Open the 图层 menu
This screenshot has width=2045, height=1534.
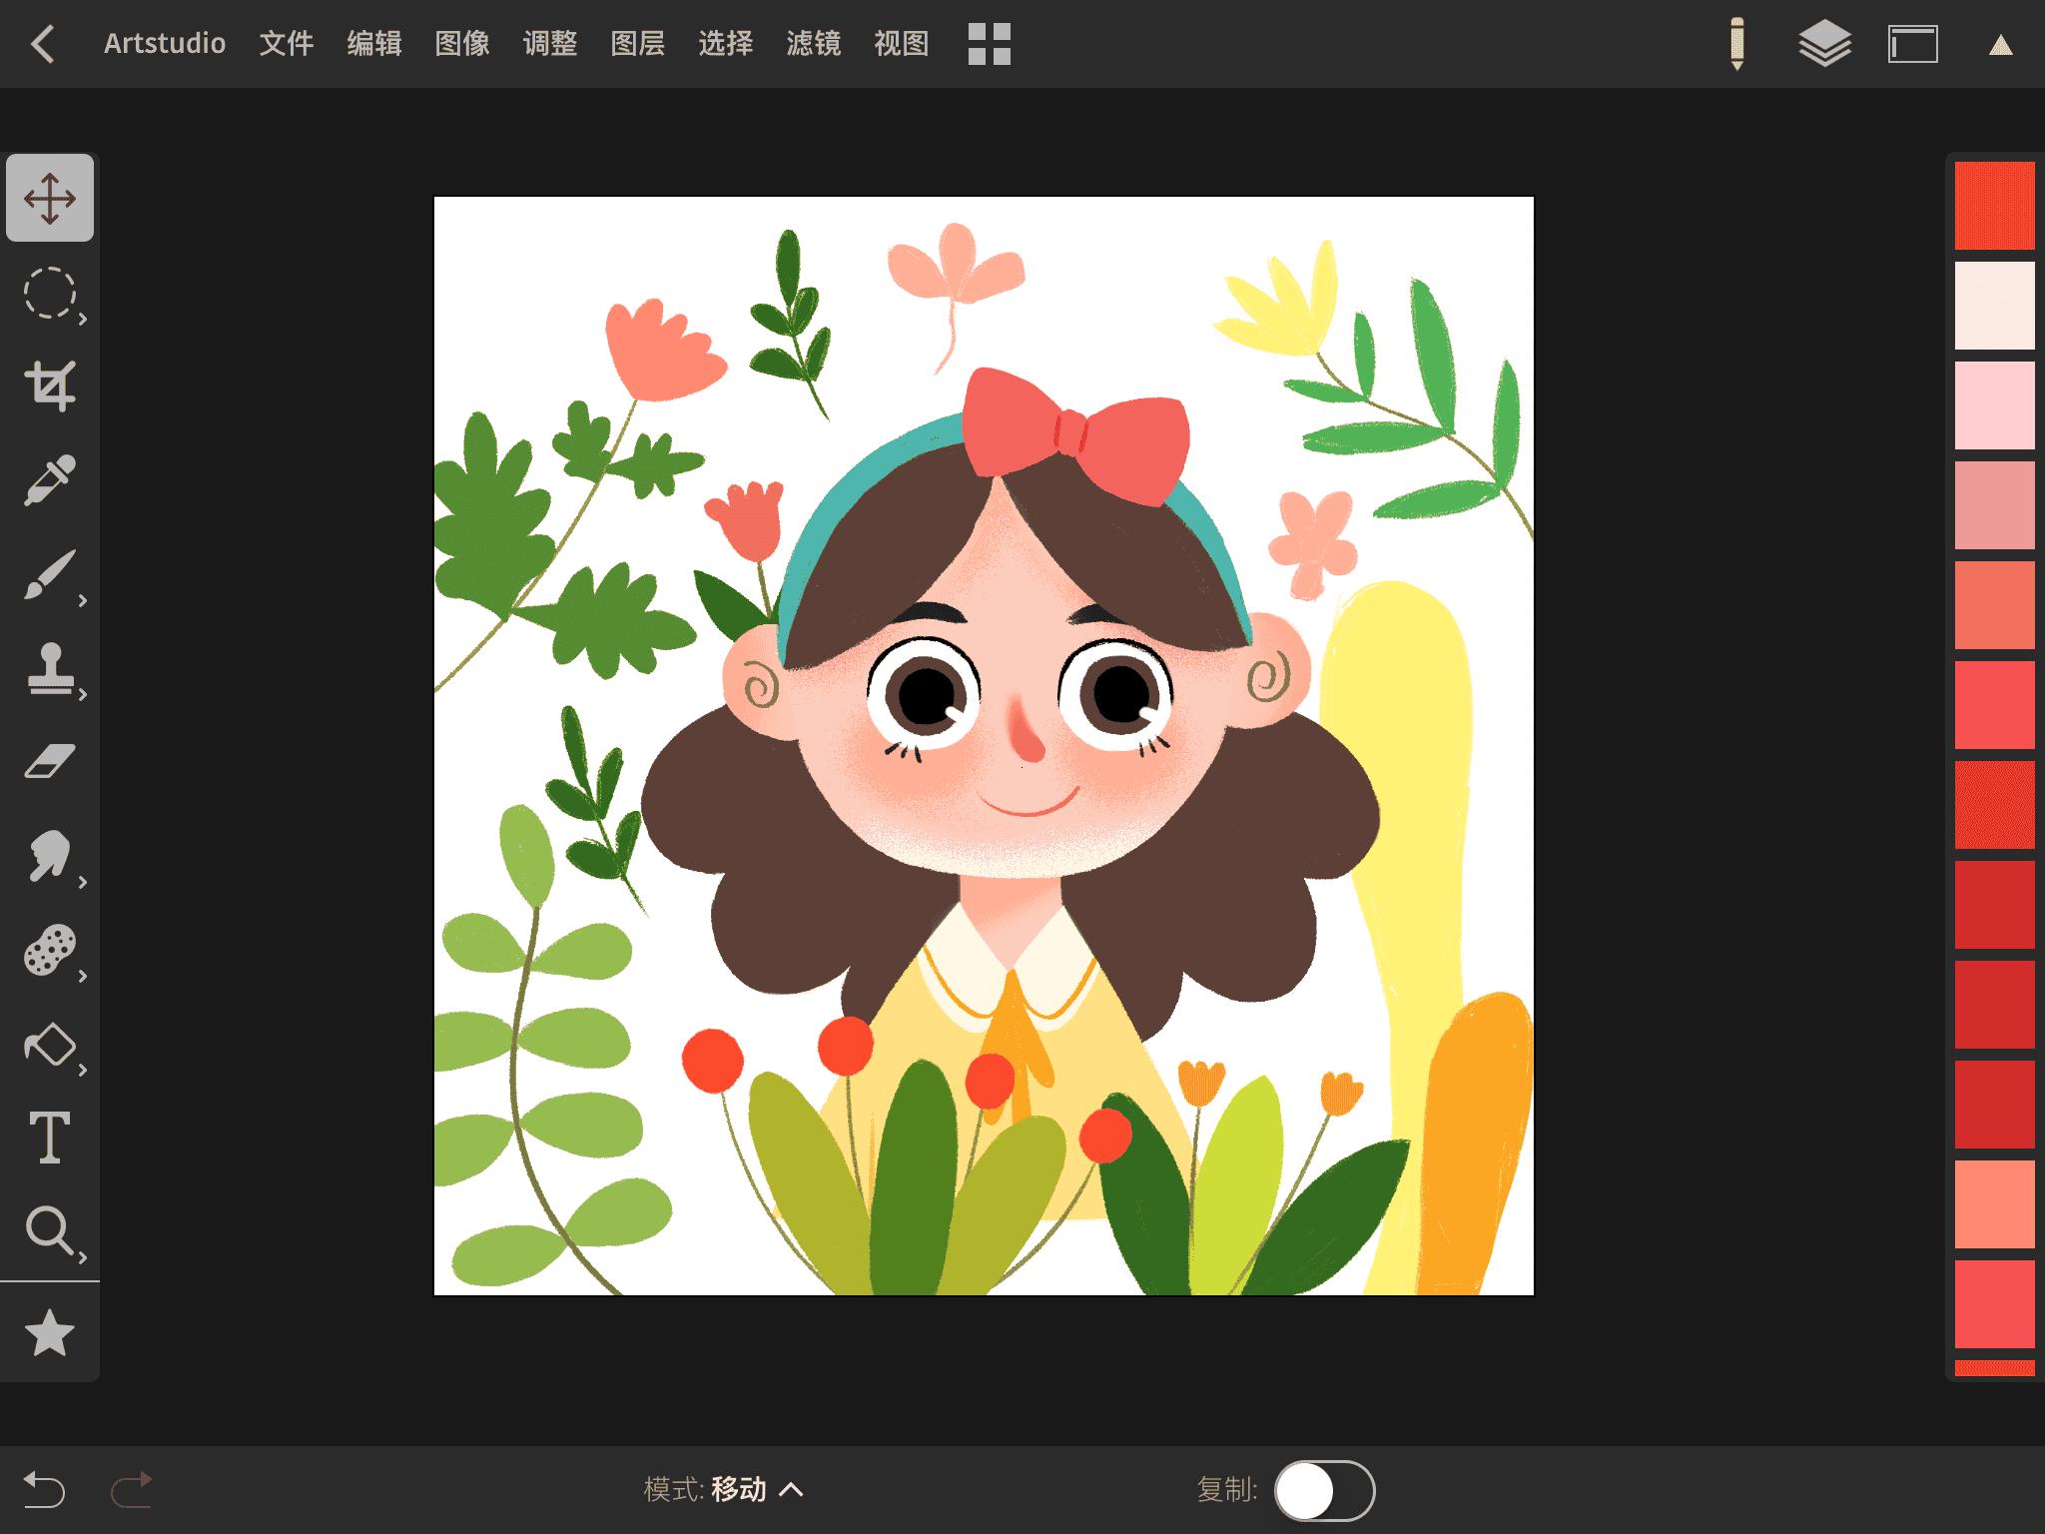(x=637, y=44)
